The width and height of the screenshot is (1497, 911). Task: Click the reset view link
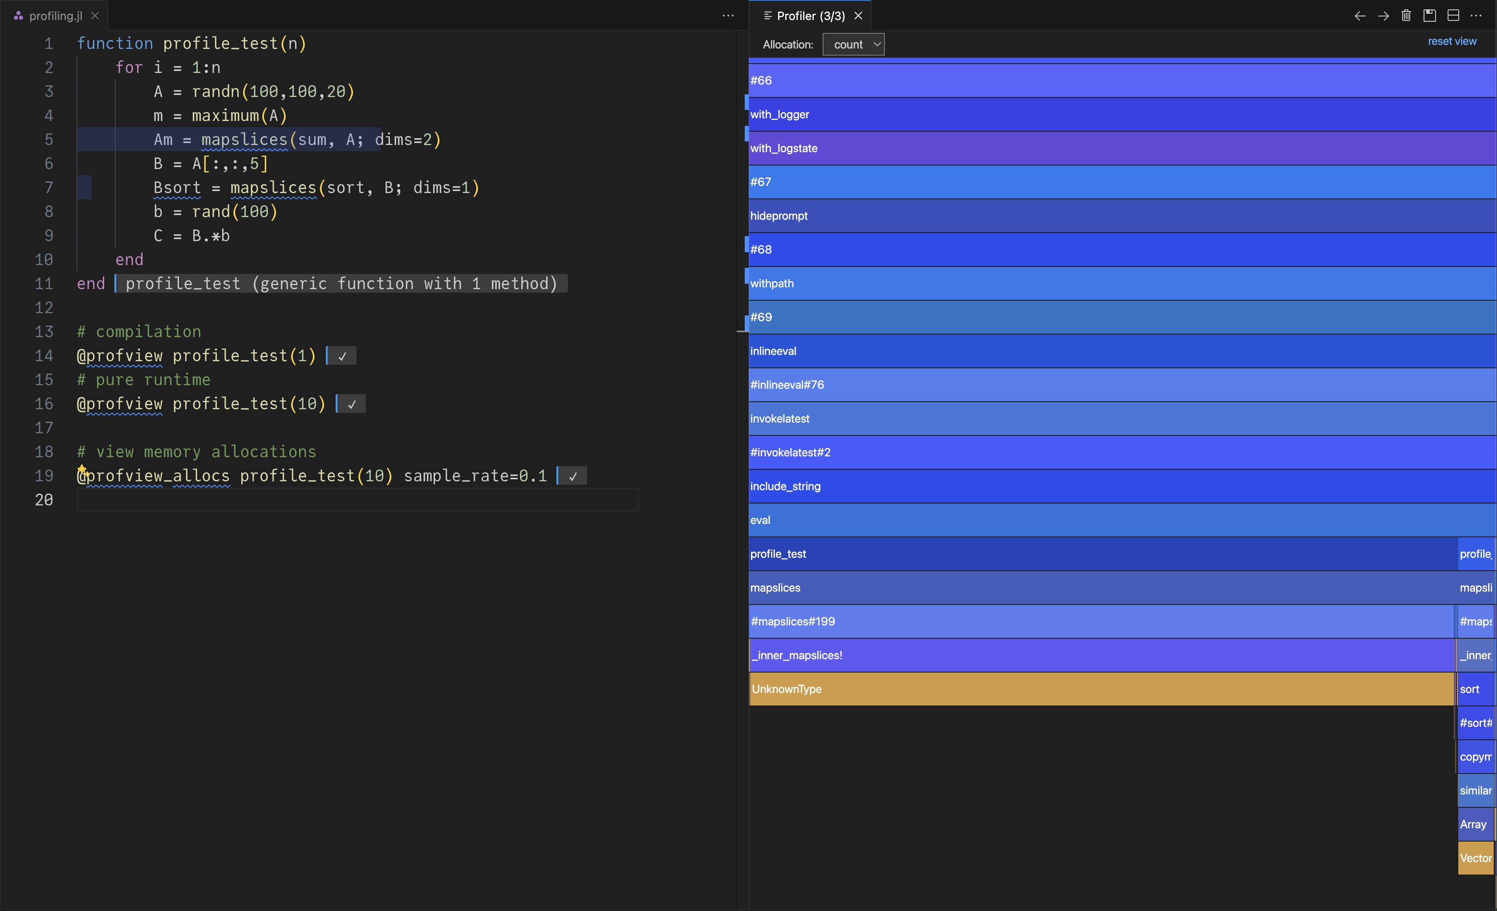pos(1452,41)
